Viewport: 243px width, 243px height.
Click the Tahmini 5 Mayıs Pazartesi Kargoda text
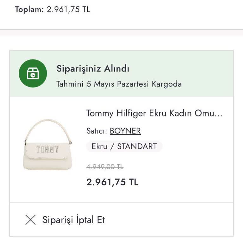pos(119,84)
